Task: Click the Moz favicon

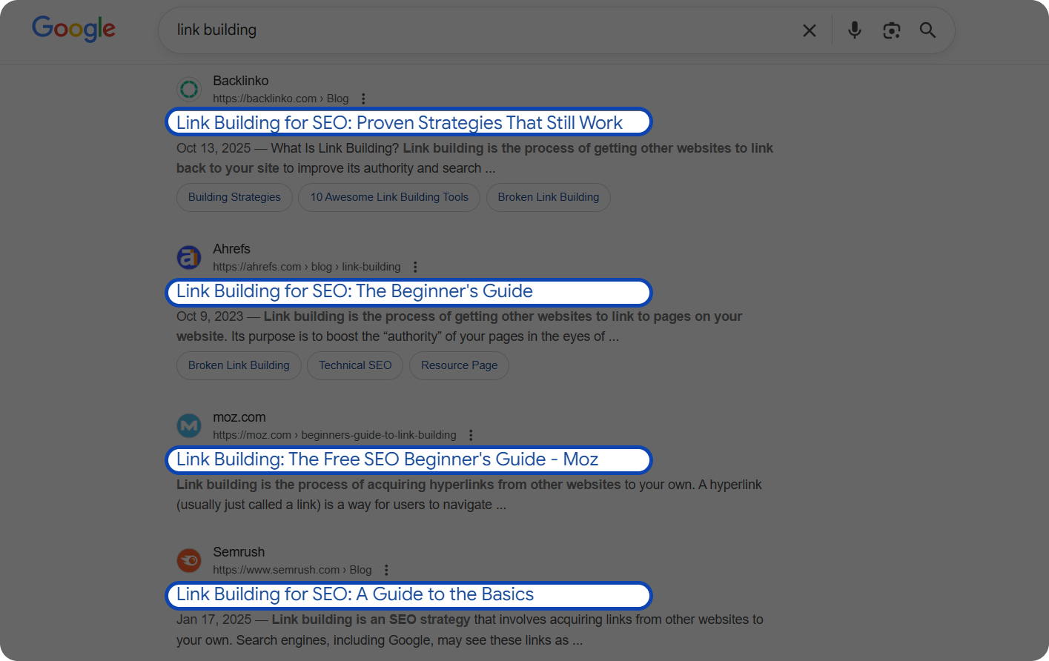Action: coord(189,425)
